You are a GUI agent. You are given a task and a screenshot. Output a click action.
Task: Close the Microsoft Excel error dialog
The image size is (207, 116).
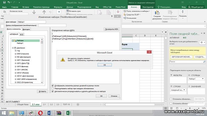149,52
